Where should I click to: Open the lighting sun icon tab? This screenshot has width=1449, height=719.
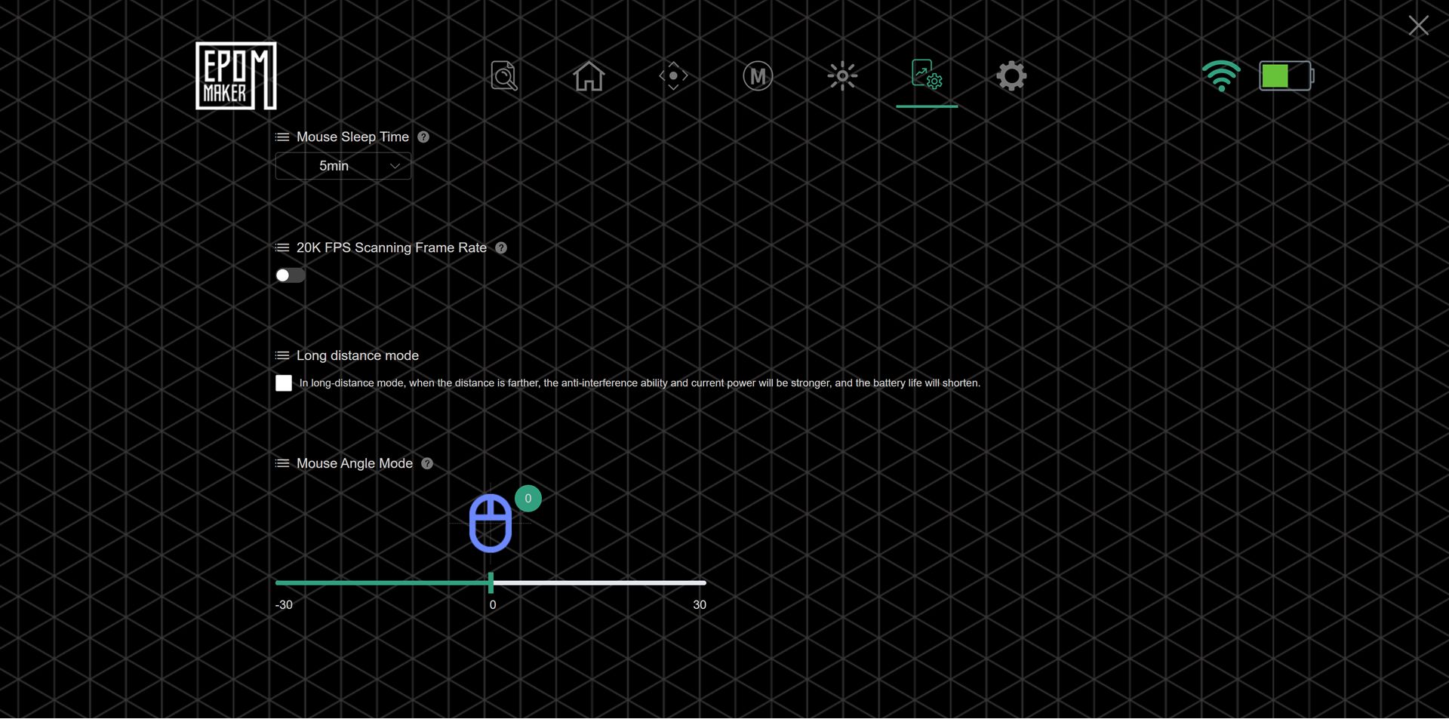(x=842, y=75)
